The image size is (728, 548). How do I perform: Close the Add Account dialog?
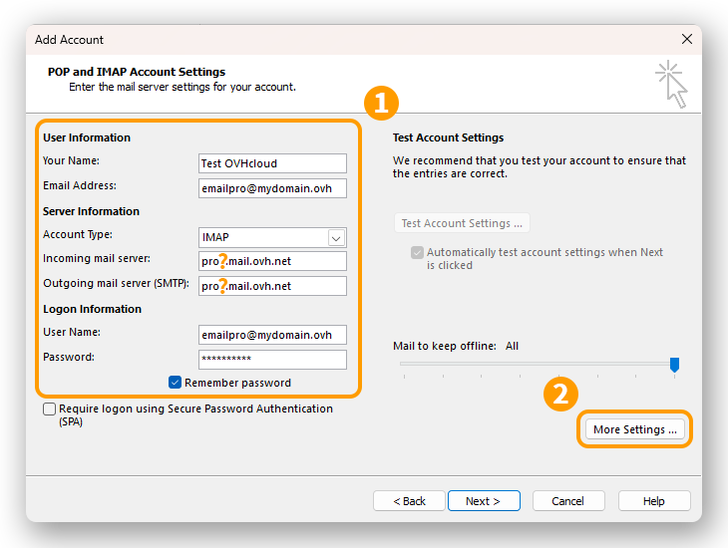click(686, 40)
